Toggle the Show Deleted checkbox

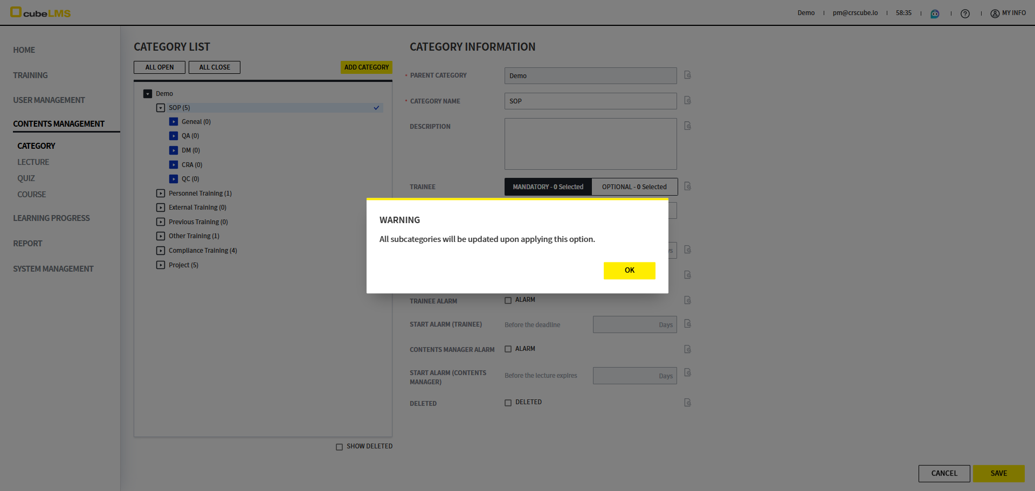pyautogui.click(x=339, y=447)
